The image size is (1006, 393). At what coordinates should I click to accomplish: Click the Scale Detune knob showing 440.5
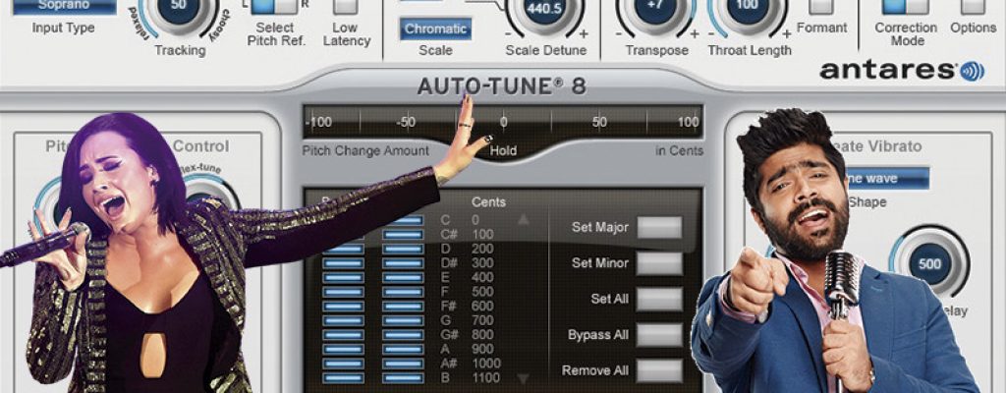click(x=544, y=12)
